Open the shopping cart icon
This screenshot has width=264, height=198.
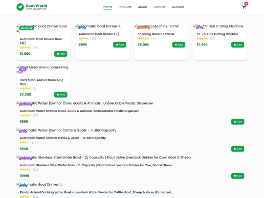(244, 7)
